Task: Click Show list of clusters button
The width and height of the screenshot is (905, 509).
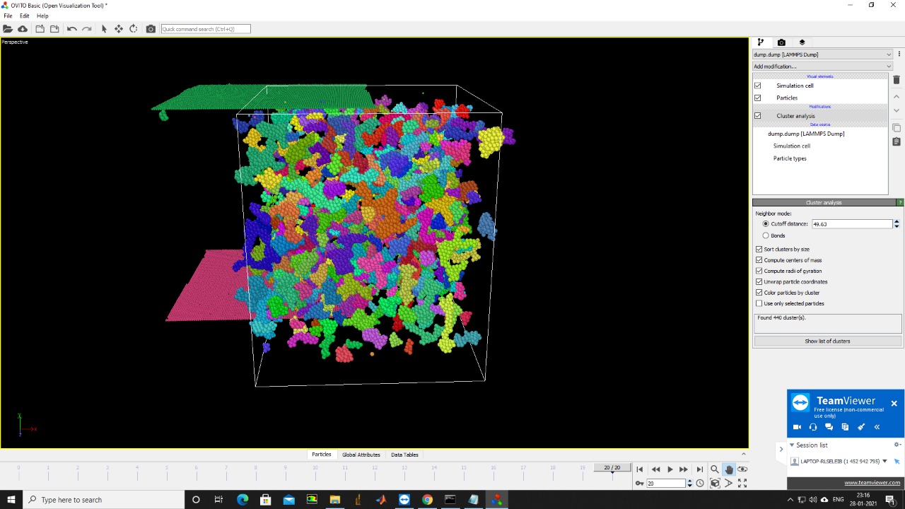Action: [827, 341]
